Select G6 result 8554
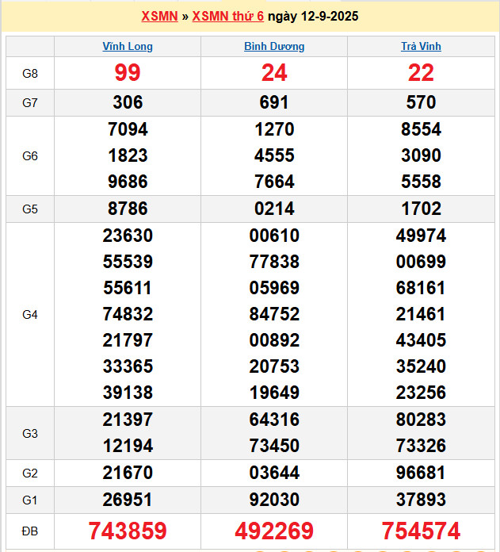 (x=421, y=129)
